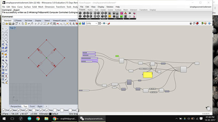Open the Dimension menu in Rhino
Image resolution: width=218 pixels, height=122 pixels.
(50, 7)
